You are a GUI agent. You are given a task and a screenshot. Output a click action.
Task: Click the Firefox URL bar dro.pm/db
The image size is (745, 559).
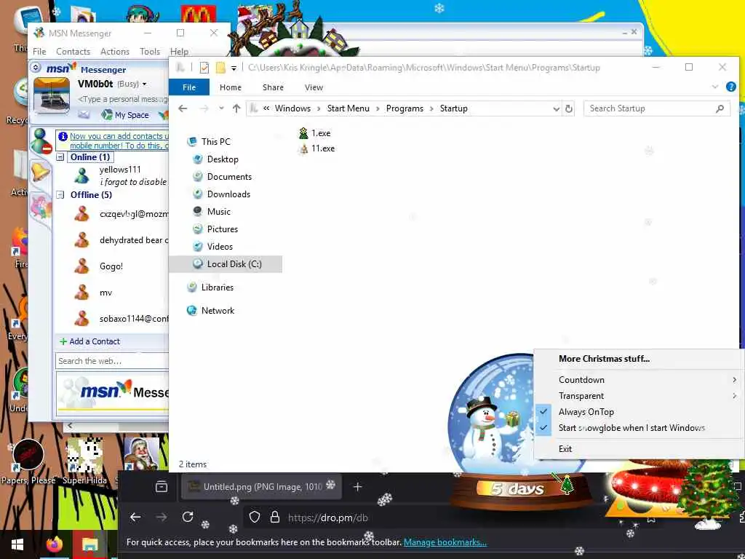point(328,518)
